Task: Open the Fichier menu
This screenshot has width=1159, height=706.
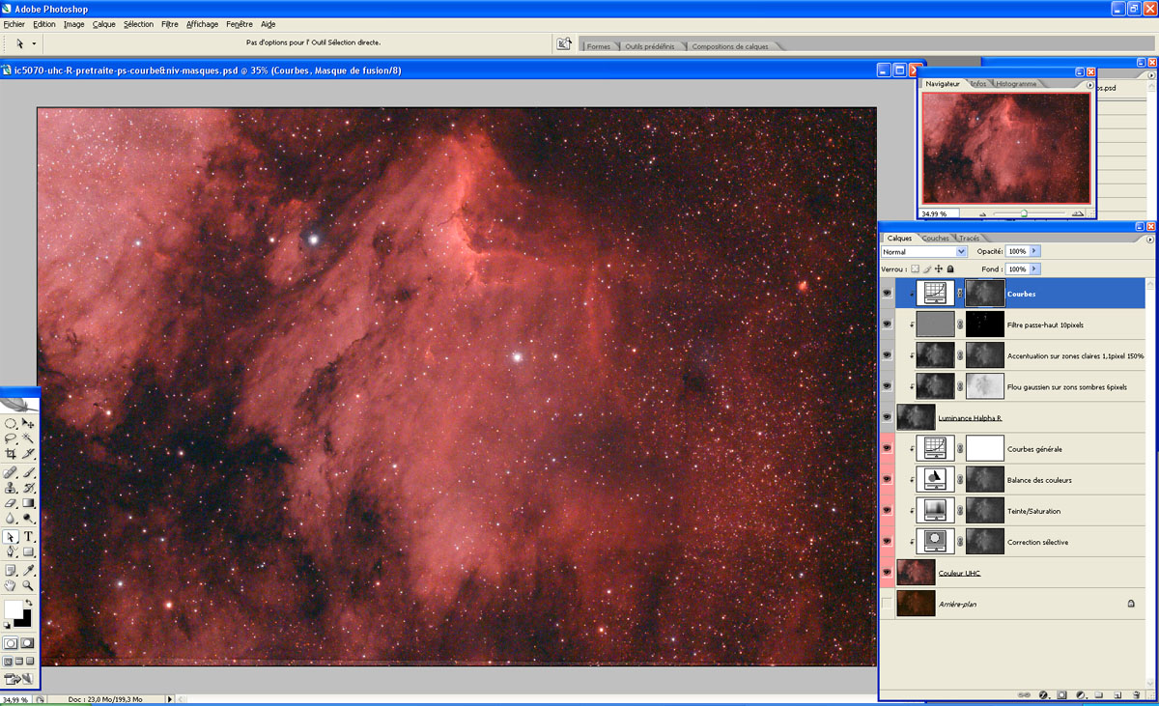Action: coord(14,24)
